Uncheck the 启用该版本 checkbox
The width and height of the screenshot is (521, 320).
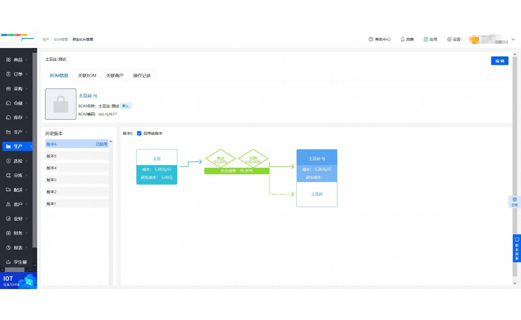139,133
